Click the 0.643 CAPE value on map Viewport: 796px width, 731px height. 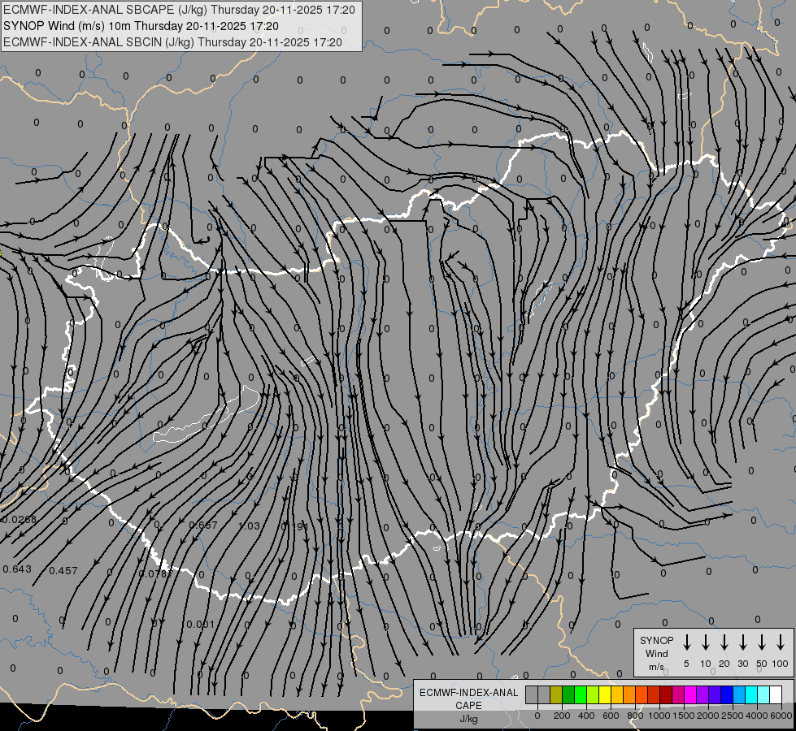pos(17,569)
